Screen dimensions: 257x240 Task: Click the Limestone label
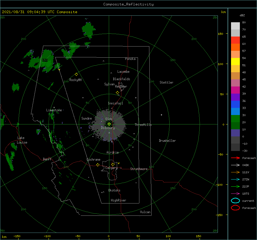54,110
